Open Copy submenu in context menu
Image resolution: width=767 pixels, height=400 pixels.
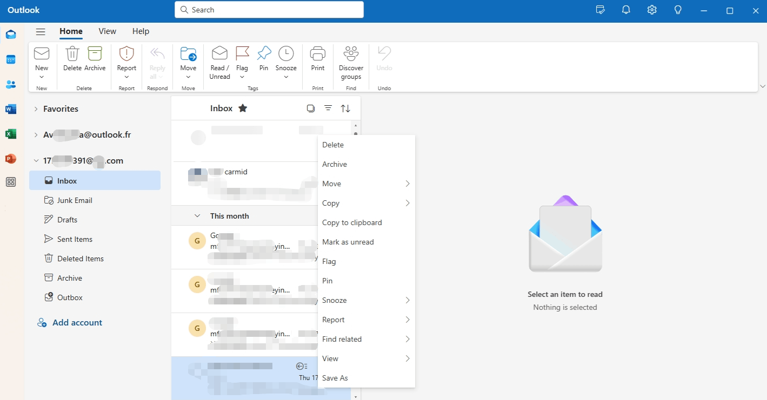pyautogui.click(x=366, y=203)
